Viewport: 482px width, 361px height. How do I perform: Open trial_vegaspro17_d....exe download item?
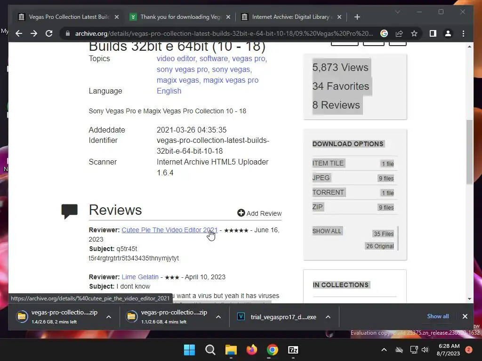click(277, 317)
